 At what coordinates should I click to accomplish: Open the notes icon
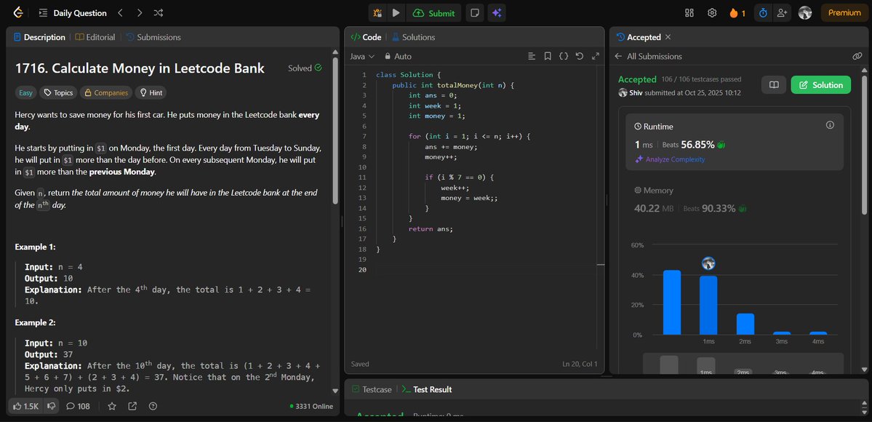474,13
